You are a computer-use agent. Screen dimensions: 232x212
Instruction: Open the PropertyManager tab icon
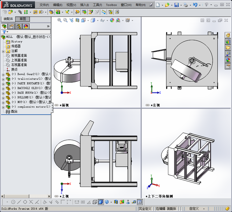[x=11, y=26]
